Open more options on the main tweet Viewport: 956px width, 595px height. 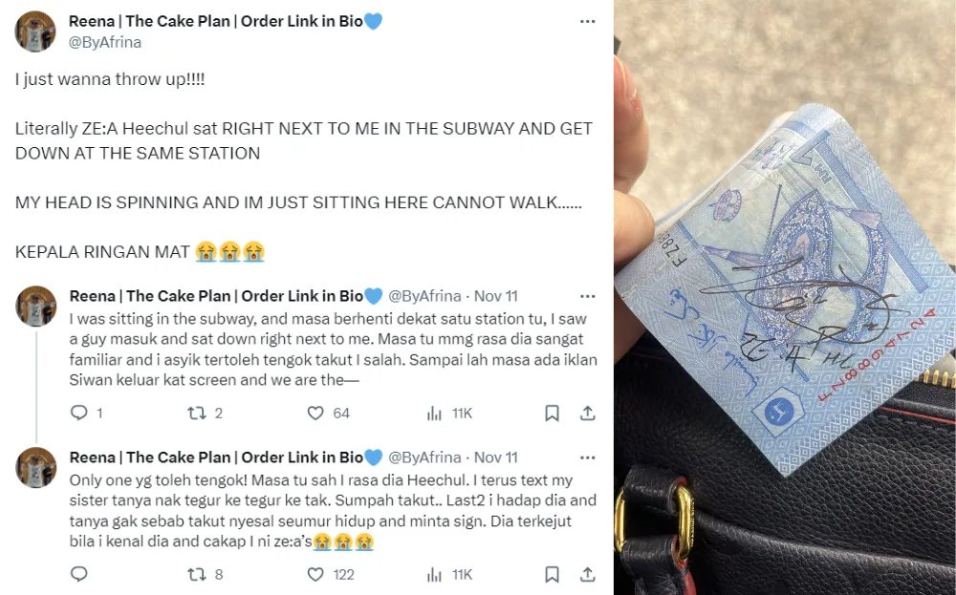point(587,21)
